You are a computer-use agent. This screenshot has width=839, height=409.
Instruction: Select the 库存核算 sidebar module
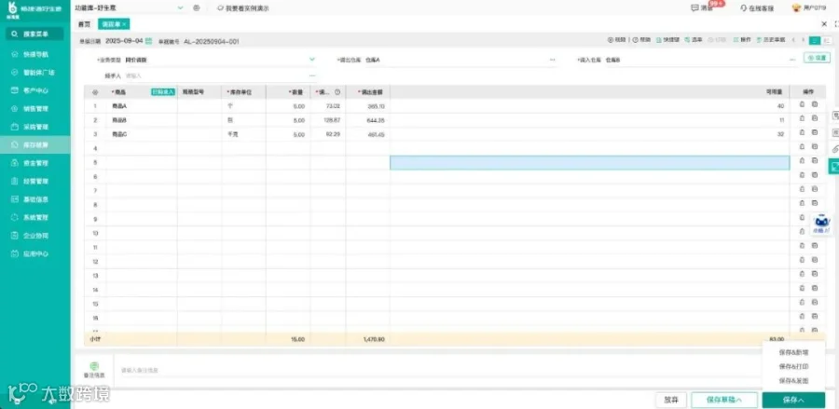[x=35, y=145]
